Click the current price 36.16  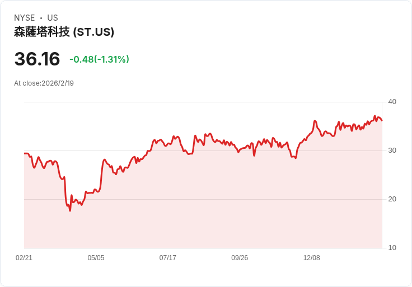coord(37,59)
